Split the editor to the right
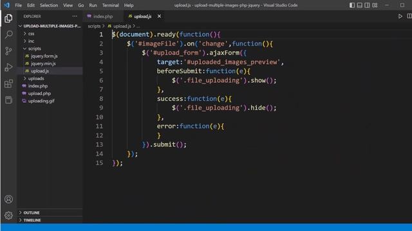Image resolution: width=412 pixels, height=231 pixels. click(409, 16)
